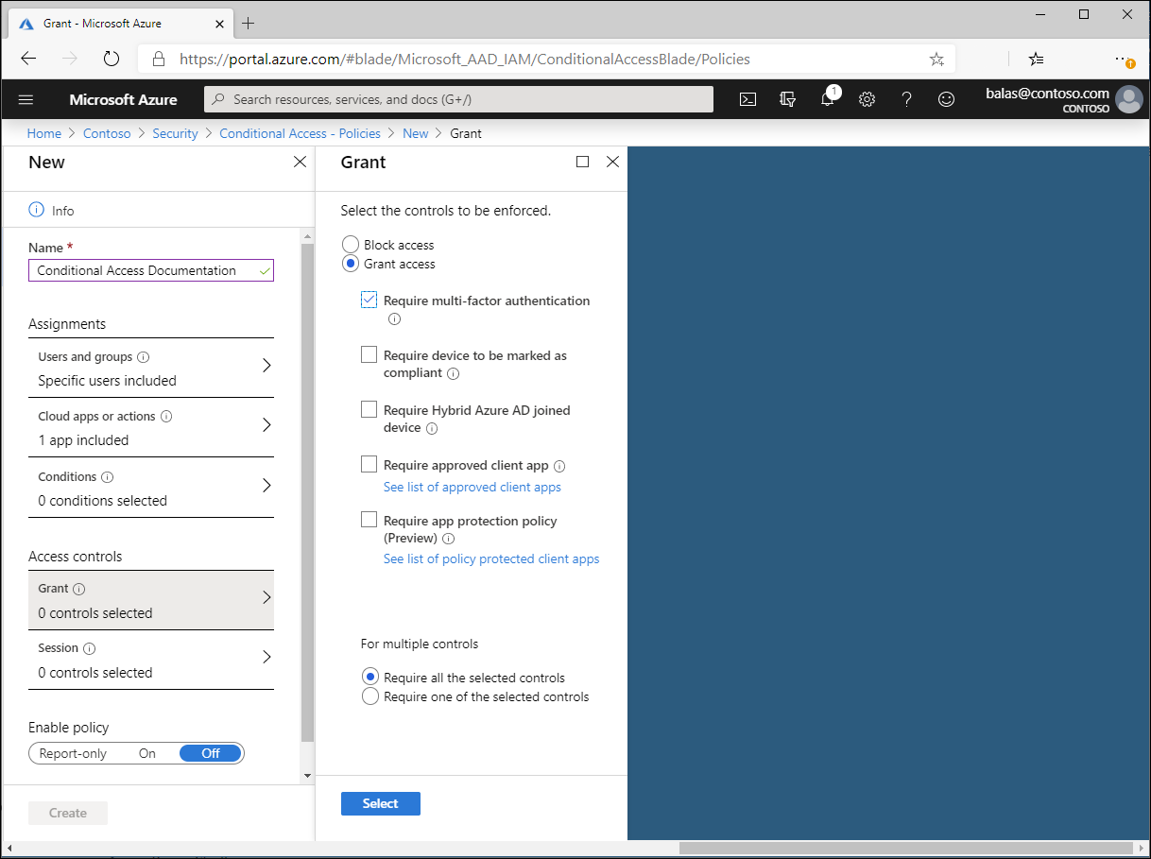Viewport: 1151px width, 859px height.
Task: Show info tooltip for Session
Action: (90, 648)
